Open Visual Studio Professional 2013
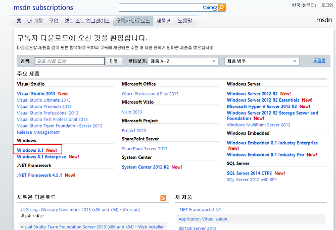The height and width of the screenshot is (230, 336). 47,113
